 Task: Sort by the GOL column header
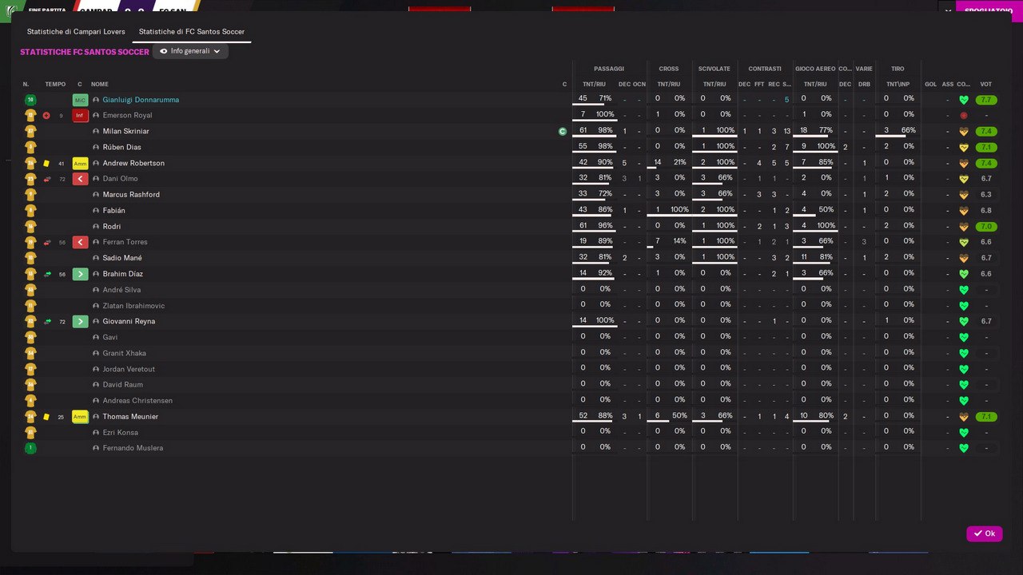[x=930, y=84]
